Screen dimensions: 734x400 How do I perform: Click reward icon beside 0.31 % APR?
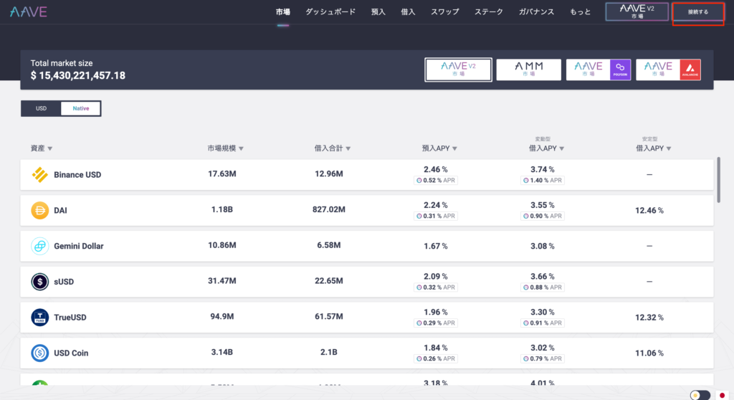coord(419,216)
